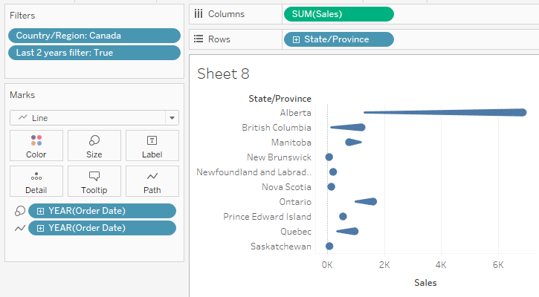
Task: Select the Country/Region: Canada filter pill
Action: pos(94,36)
